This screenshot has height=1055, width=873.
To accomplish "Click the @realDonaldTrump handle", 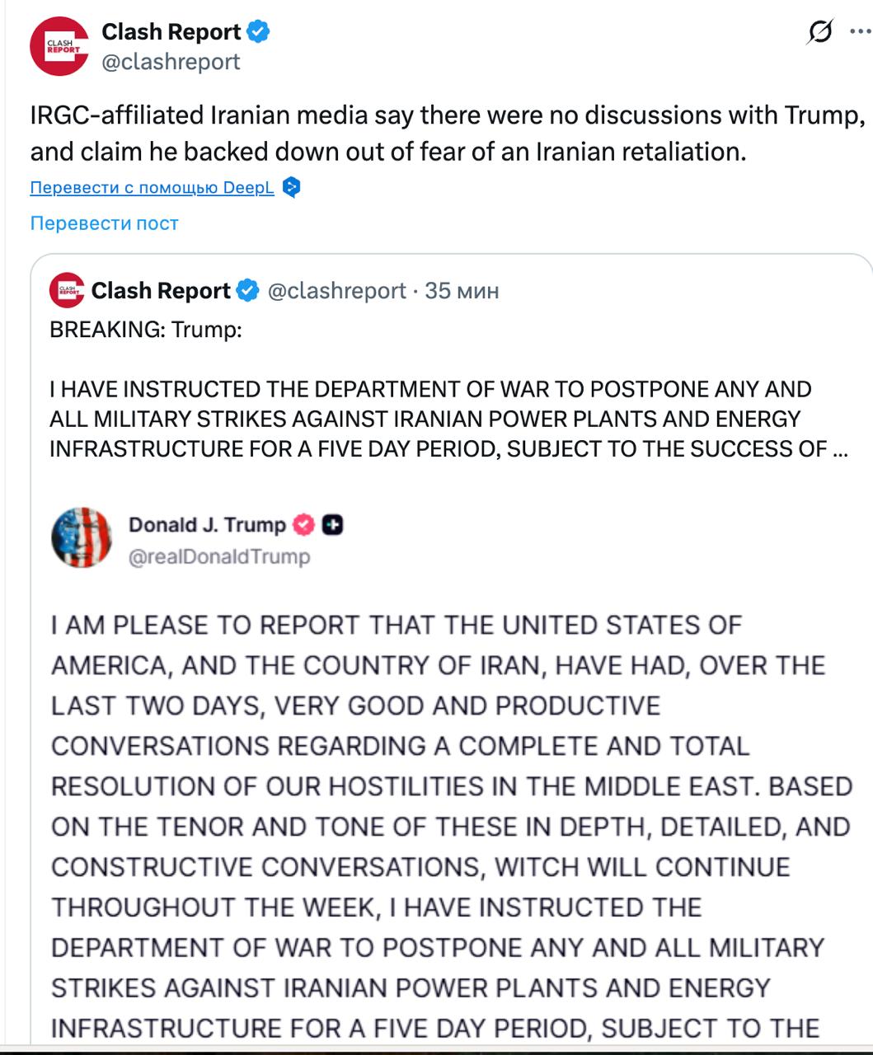I will (x=219, y=557).
